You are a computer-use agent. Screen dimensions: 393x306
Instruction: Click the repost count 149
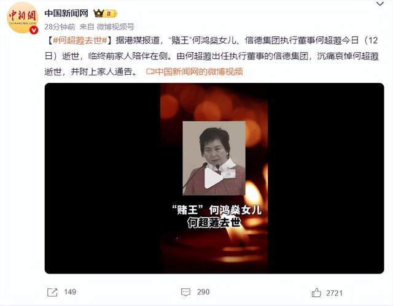70,292
